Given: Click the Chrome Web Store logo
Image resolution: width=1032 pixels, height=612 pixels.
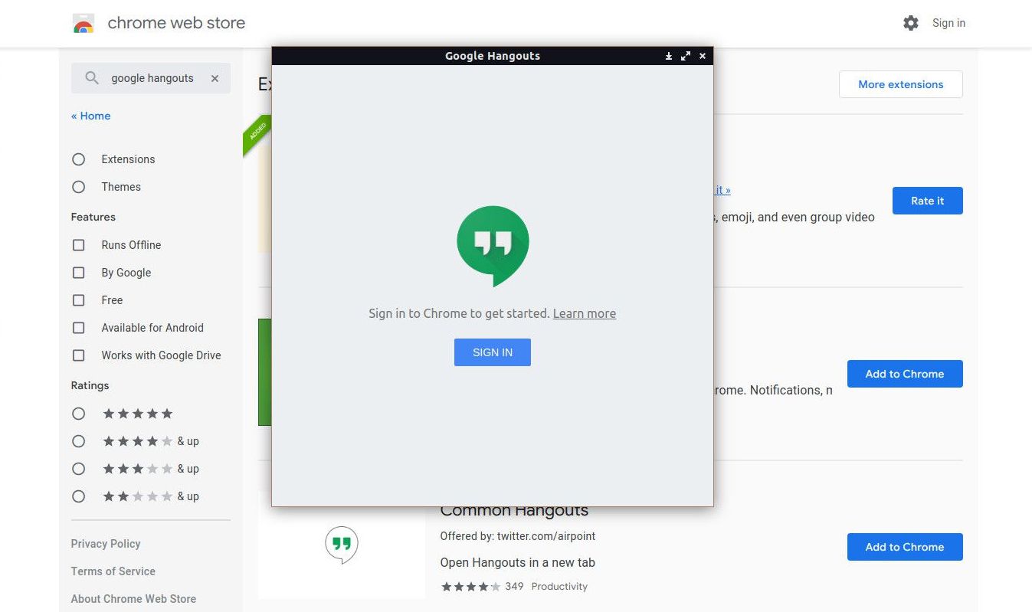Looking at the screenshot, I should (x=84, y=24).
